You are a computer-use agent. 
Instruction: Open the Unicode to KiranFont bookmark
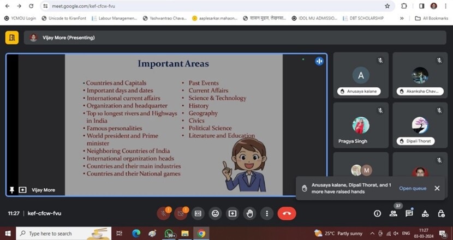[64, 18]
